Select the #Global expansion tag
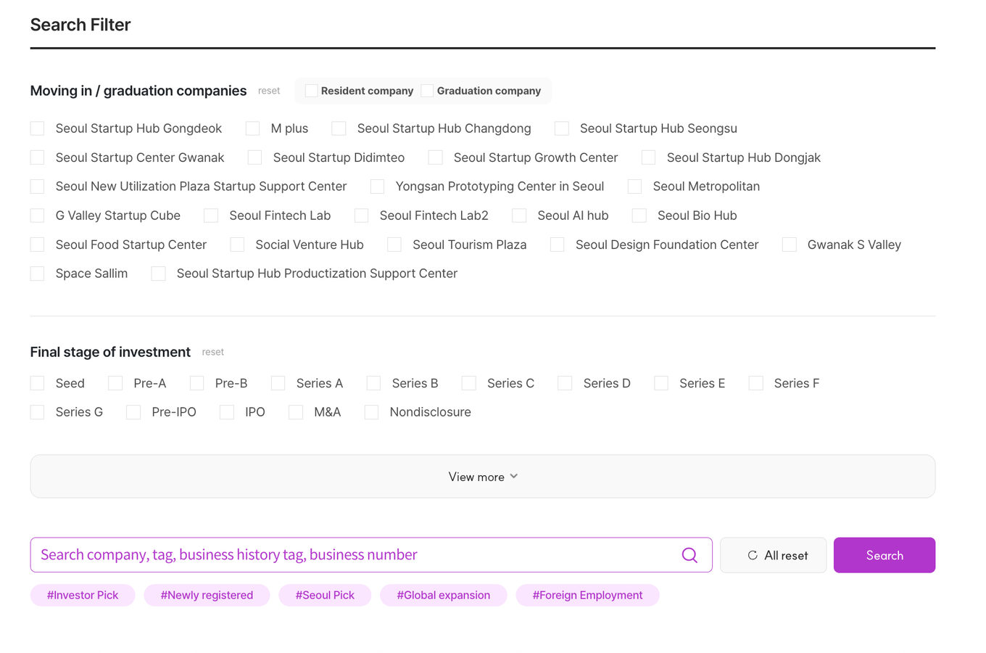 click(443, 595)
